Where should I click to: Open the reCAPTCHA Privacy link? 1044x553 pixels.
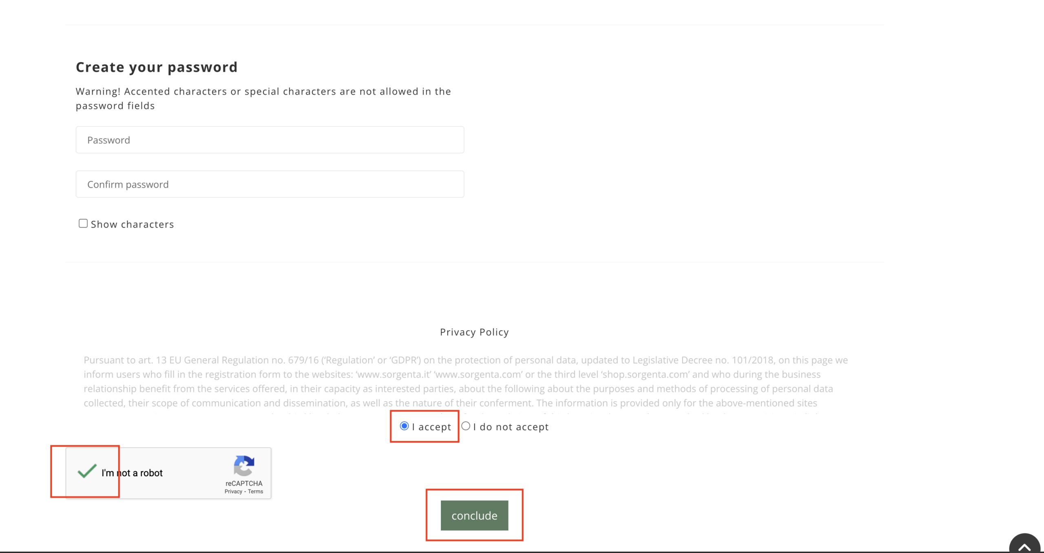tap(233, 491)
